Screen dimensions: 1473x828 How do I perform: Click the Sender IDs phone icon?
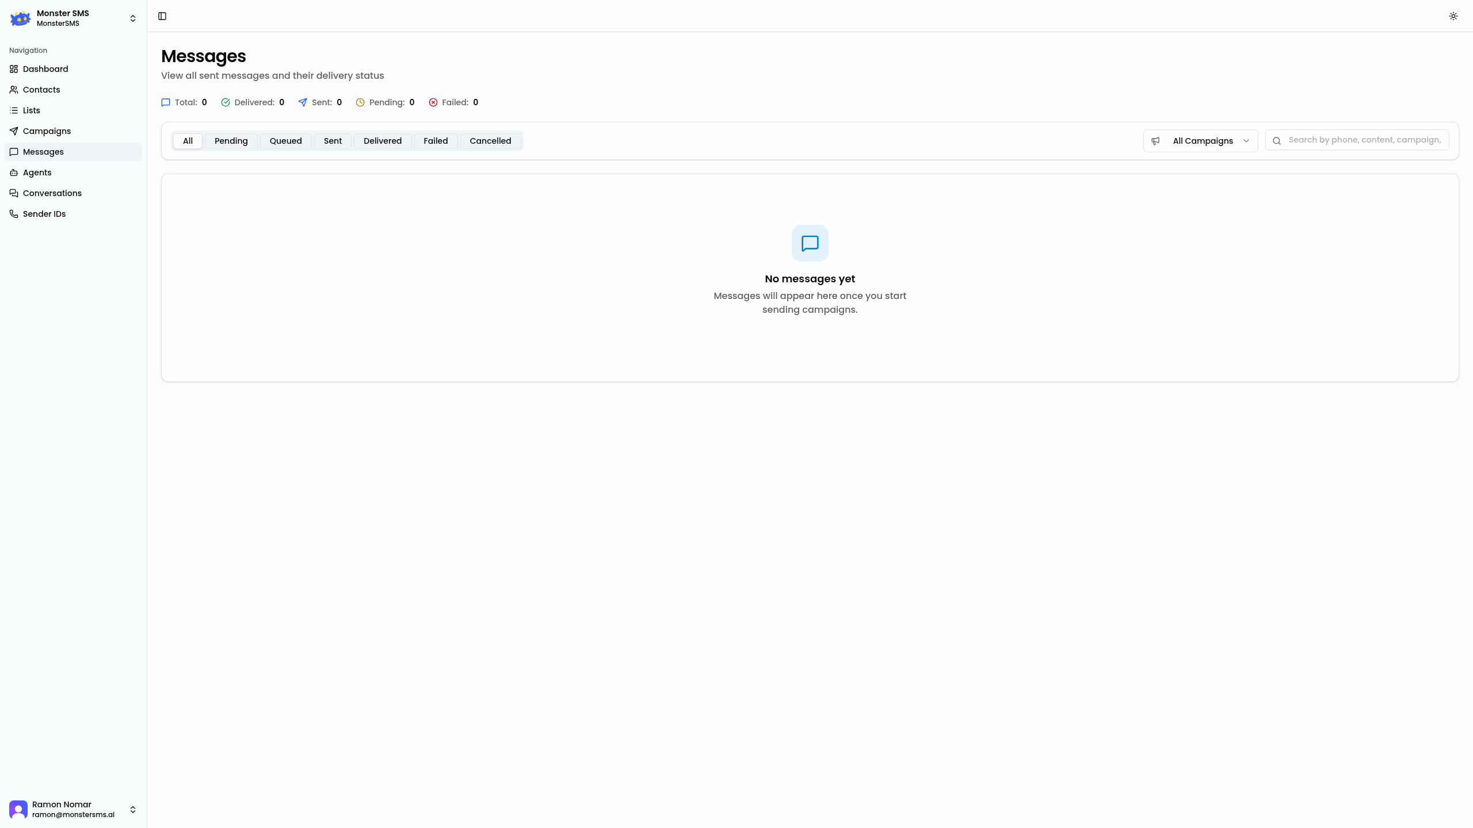(x=14, y=214)
